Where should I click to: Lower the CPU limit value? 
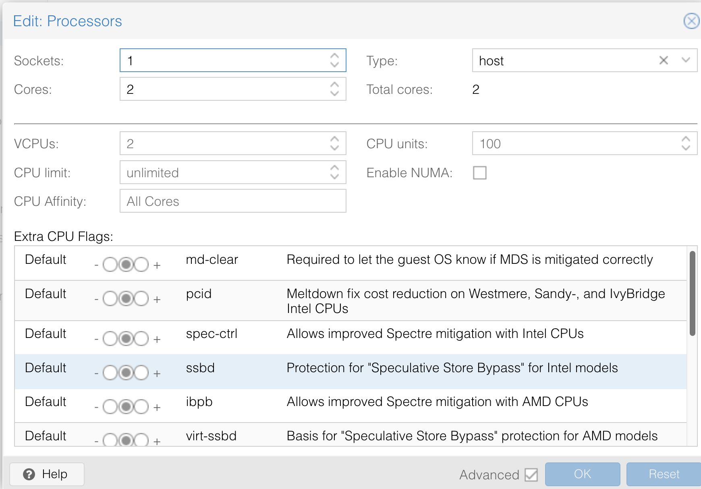(334, 177)
